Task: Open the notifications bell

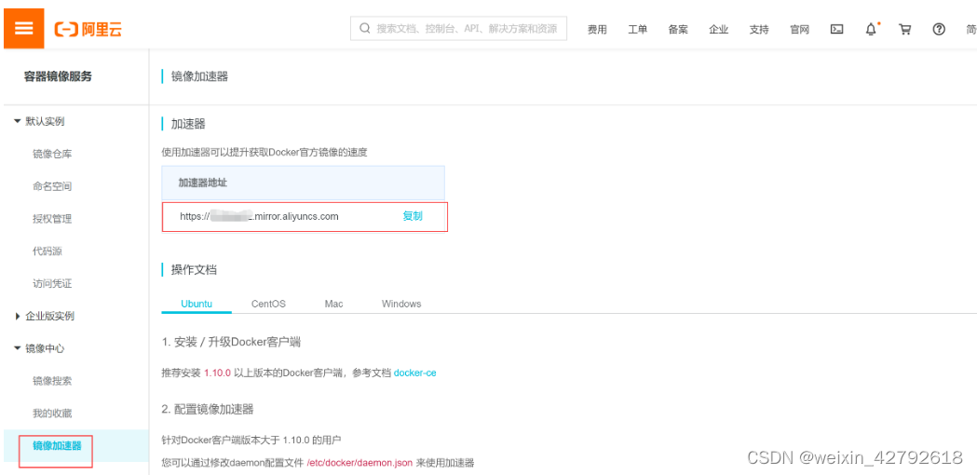Action: [871, 29]
